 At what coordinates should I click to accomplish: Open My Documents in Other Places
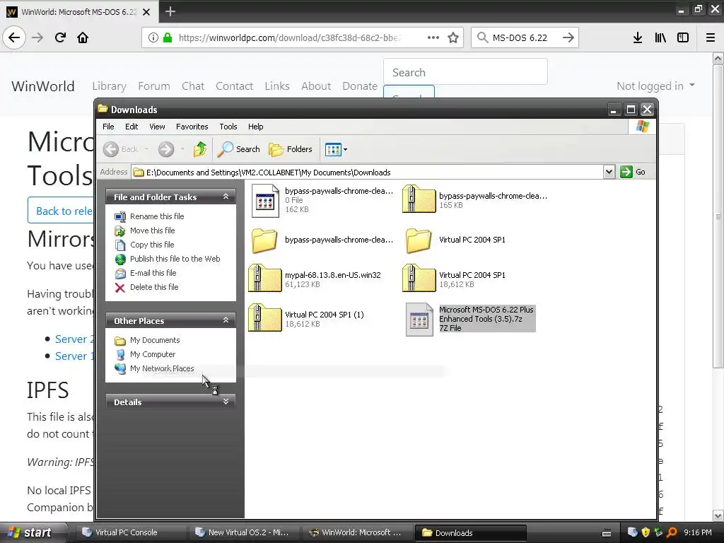[155, 340]
